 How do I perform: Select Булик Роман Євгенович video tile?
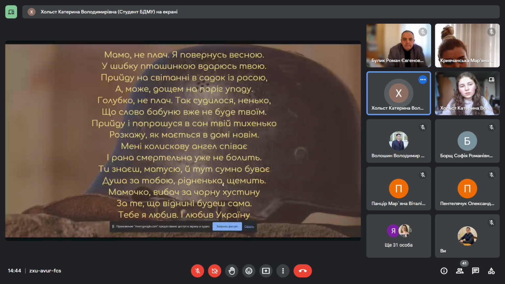click(398, 45)
